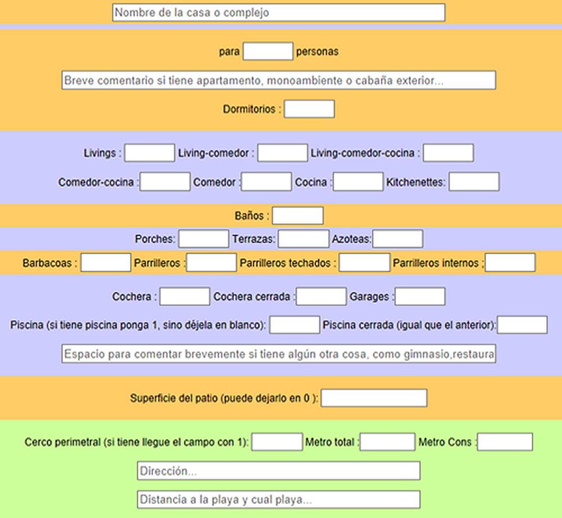Image resolution: width=562 pixels, height=518 pixels.
Task: Focus the Cerco perimetral input
Action: (277, 442)
